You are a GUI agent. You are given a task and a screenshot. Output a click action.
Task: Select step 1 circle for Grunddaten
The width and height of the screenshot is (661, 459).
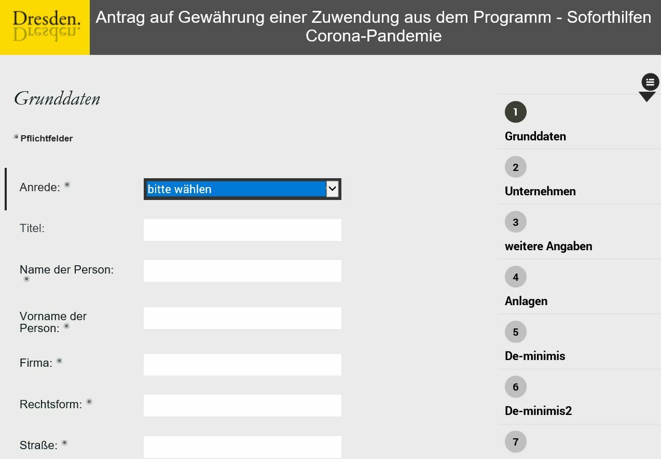[515, 112]
